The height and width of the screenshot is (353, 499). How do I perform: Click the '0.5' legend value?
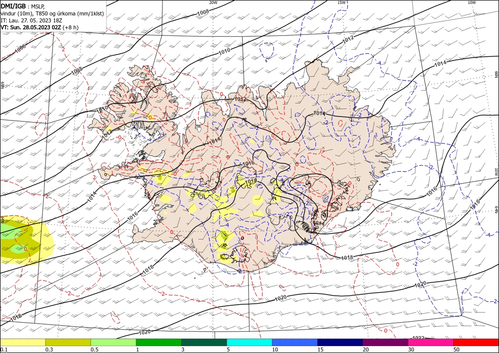pos(94,350)
